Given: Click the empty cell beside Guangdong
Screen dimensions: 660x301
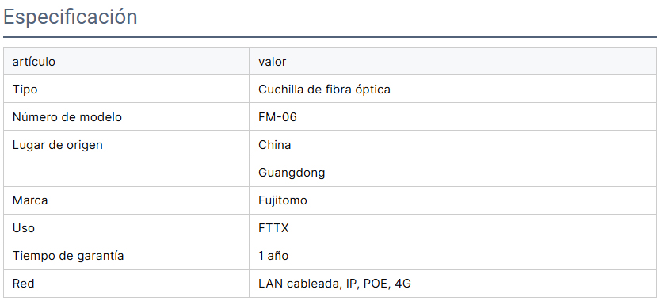Looking at the screenshot, I should (126, 173).
